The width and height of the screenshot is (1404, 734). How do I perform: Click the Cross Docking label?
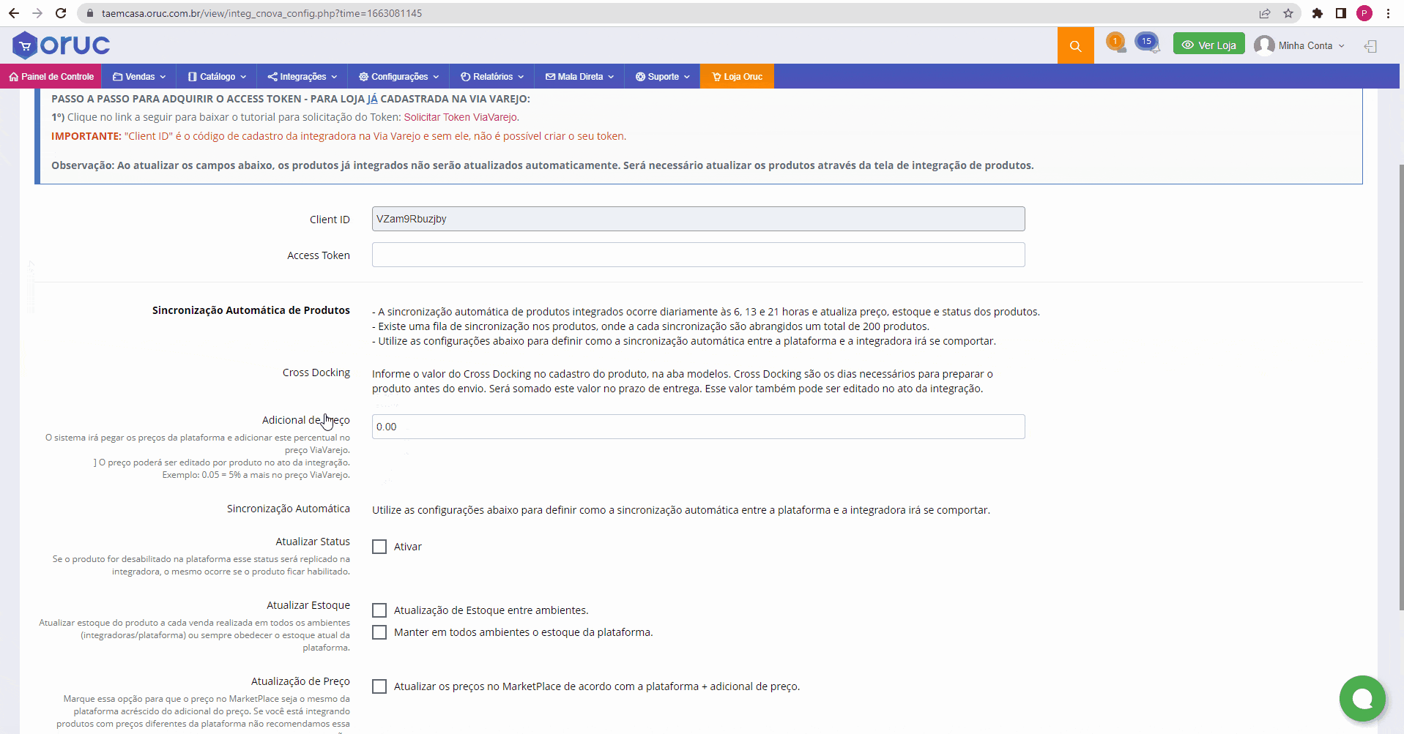pos(316,372)
